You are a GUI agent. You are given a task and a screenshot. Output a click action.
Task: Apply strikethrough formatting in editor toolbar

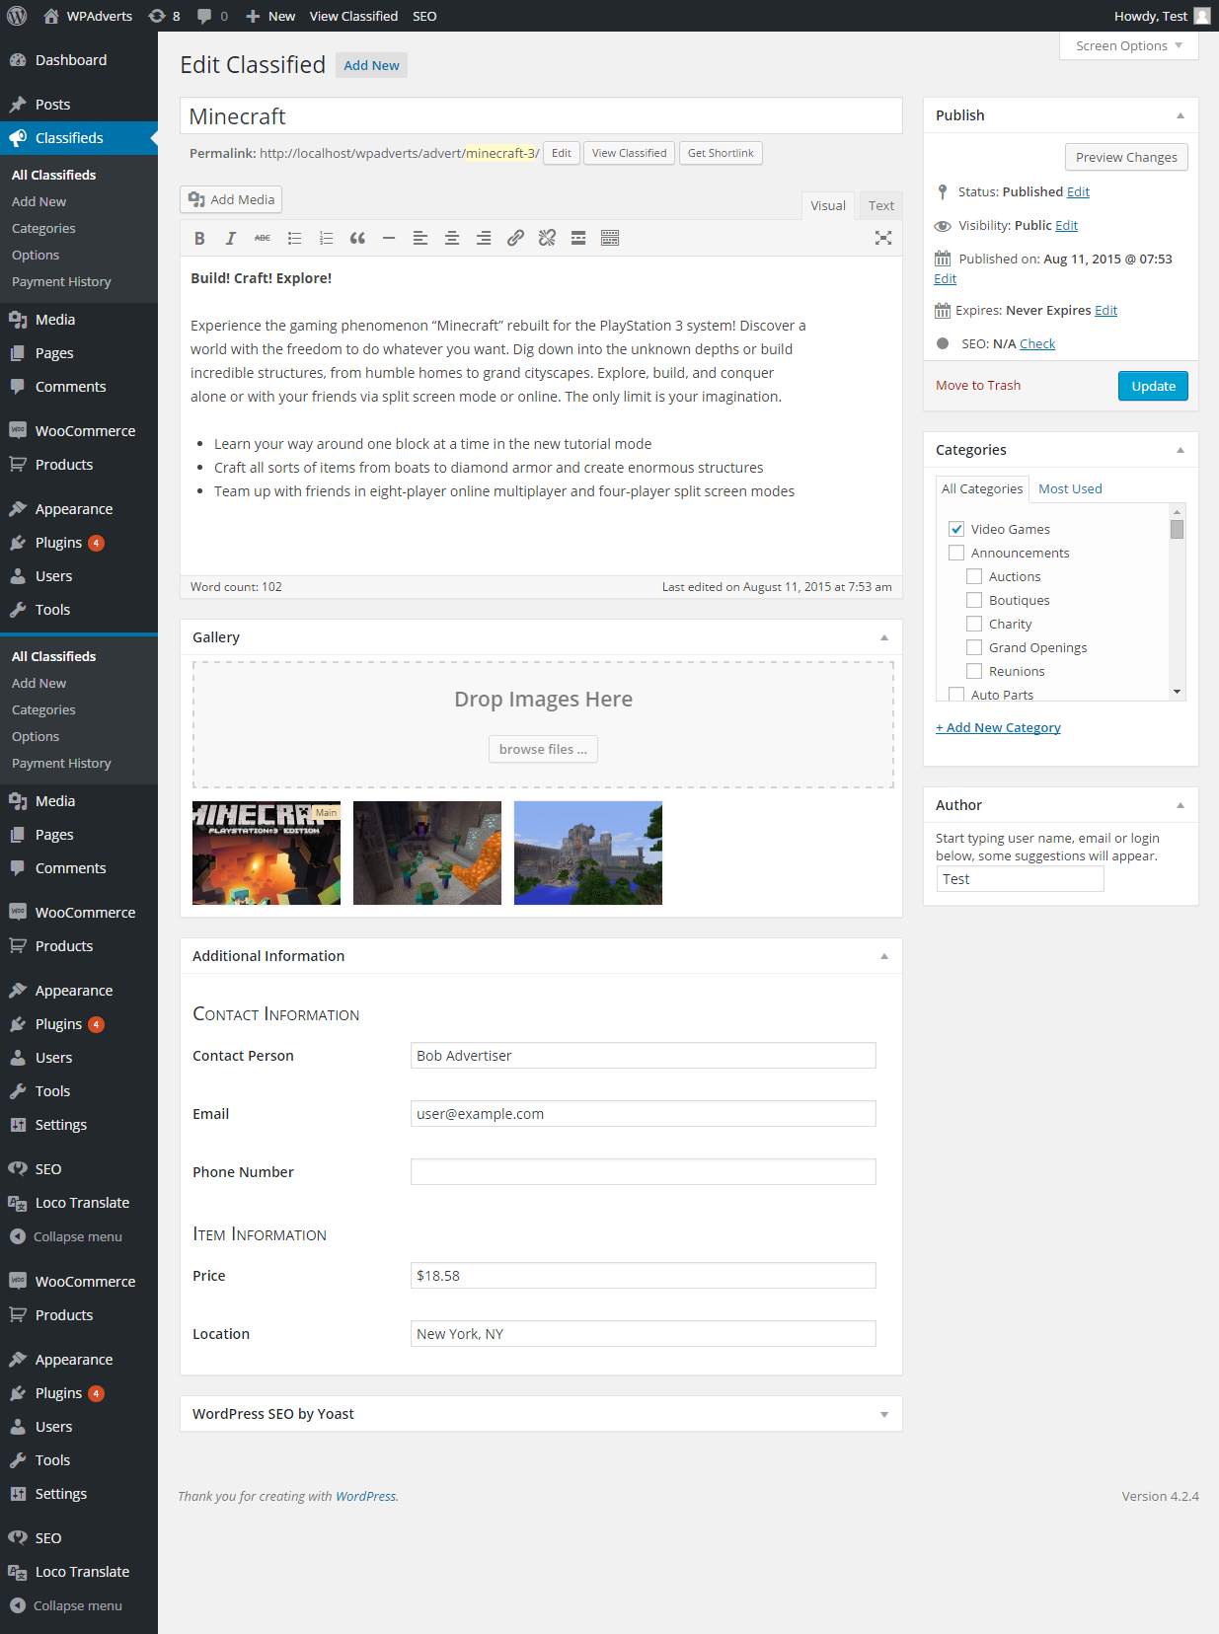point(263,238)
